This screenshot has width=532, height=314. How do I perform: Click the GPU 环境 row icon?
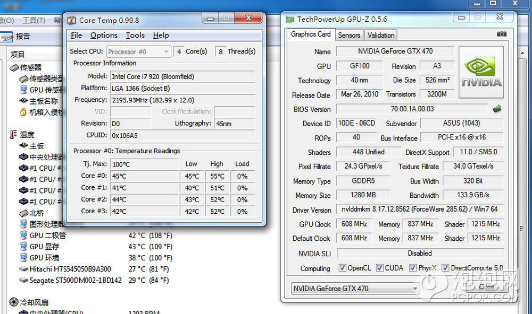23,257
